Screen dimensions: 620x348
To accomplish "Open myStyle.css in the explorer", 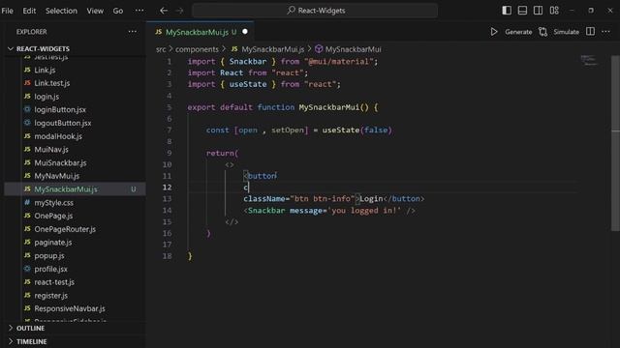I will point(53,203).
